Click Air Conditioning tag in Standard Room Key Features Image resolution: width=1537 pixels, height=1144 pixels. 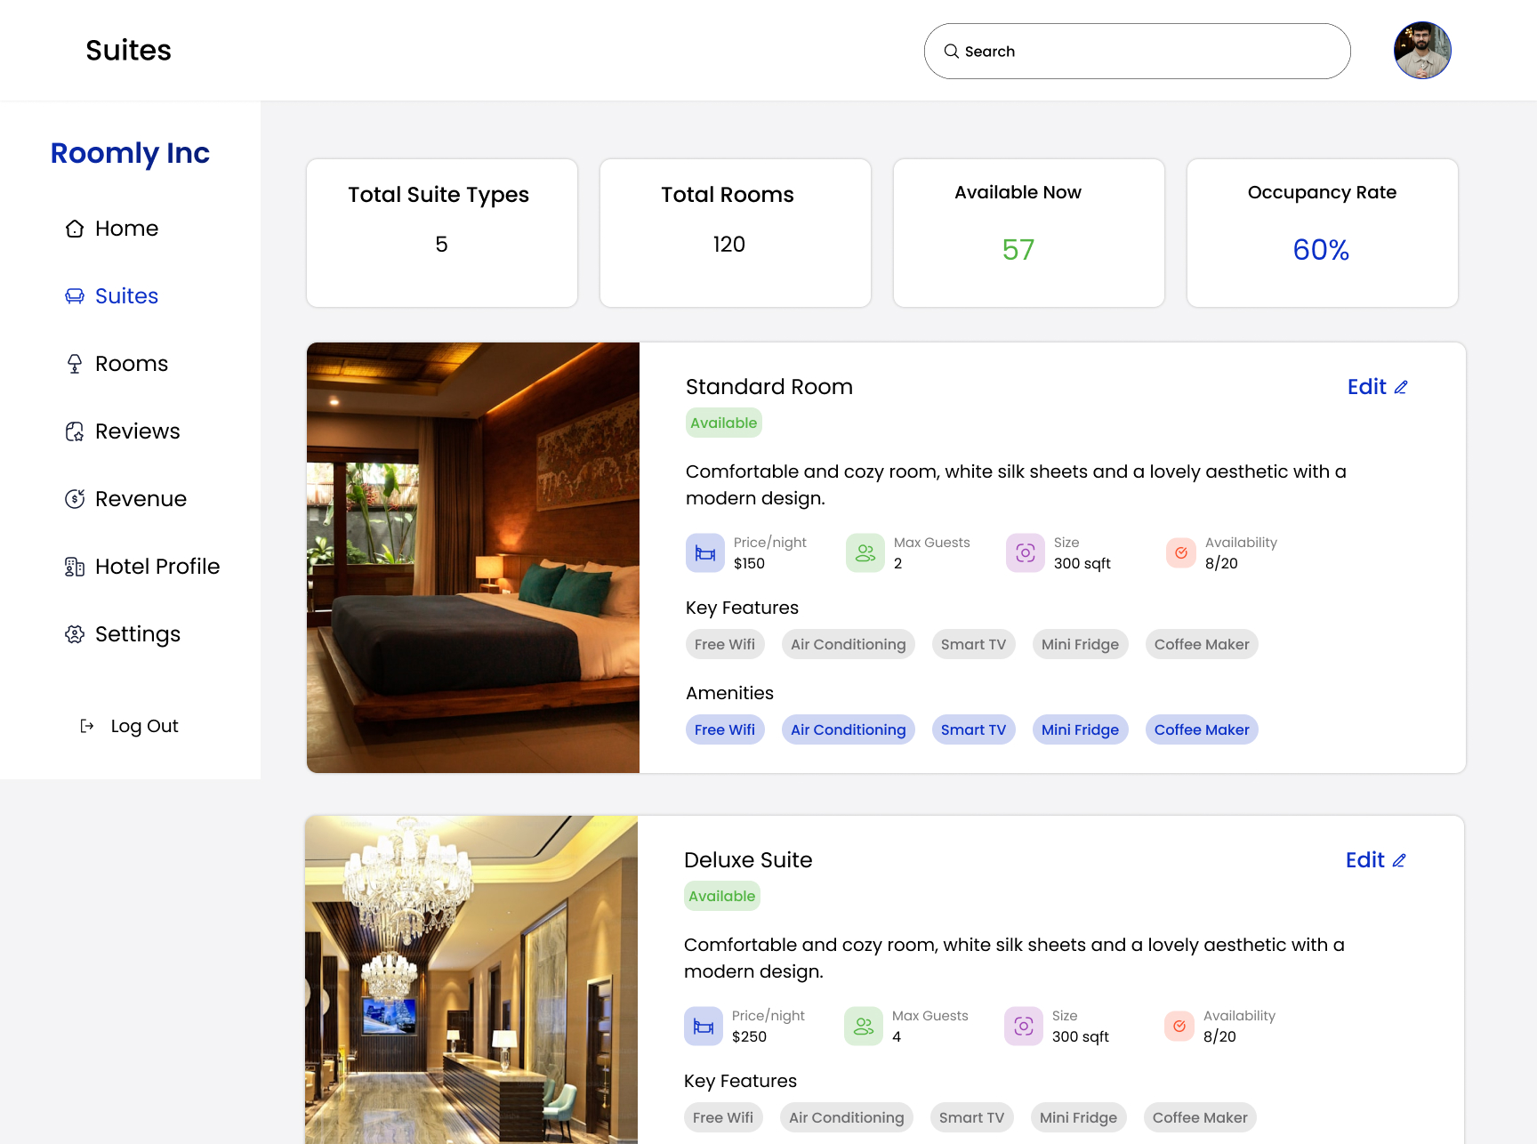849,644
